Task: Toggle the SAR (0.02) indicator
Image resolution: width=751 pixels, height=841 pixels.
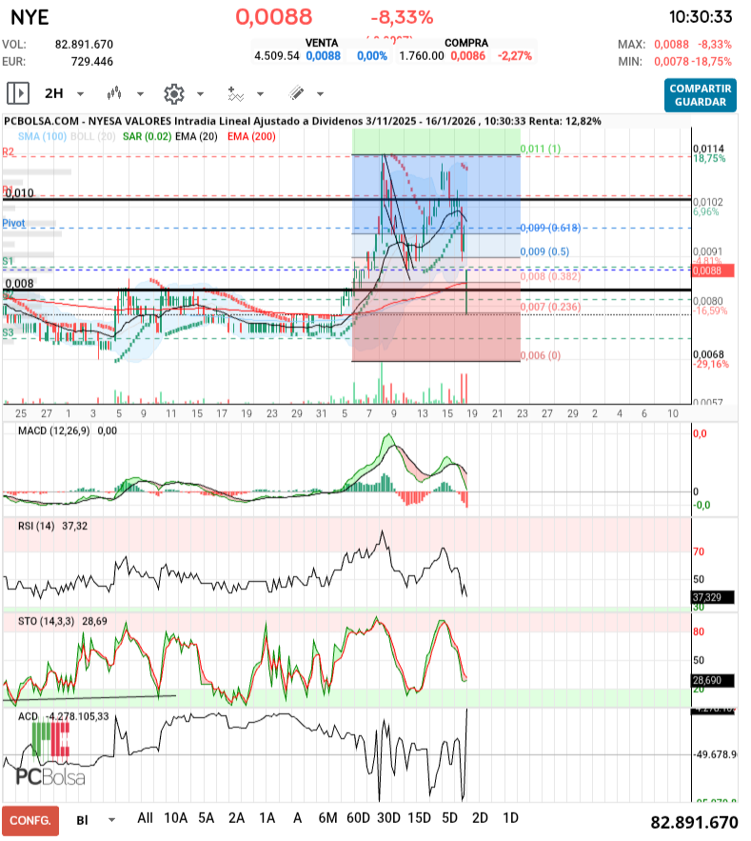Action: (x=146, y=137)
